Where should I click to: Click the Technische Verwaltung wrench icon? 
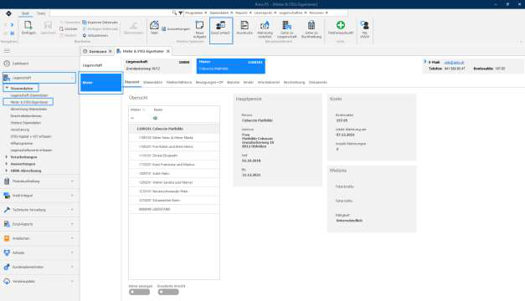7,210
